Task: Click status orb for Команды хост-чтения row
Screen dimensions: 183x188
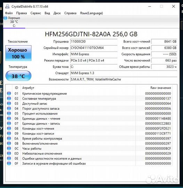Action: tap(9, 128)
